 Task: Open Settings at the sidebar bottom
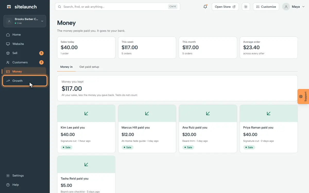[x=25, y=176]
